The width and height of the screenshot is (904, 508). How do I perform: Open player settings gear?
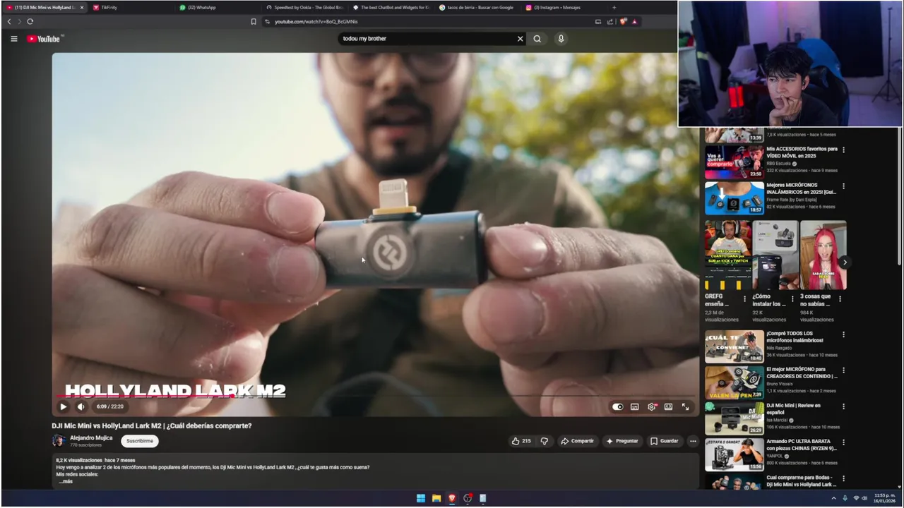(x=652, y=406)
